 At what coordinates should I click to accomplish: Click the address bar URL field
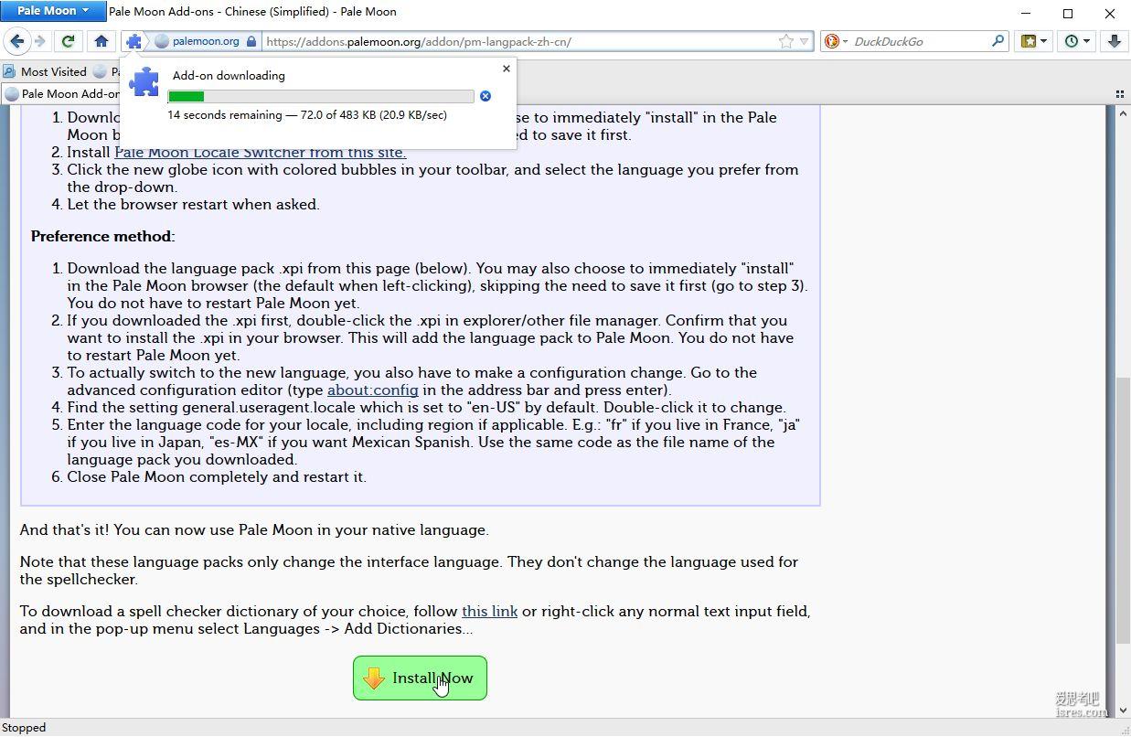[519, 41]
